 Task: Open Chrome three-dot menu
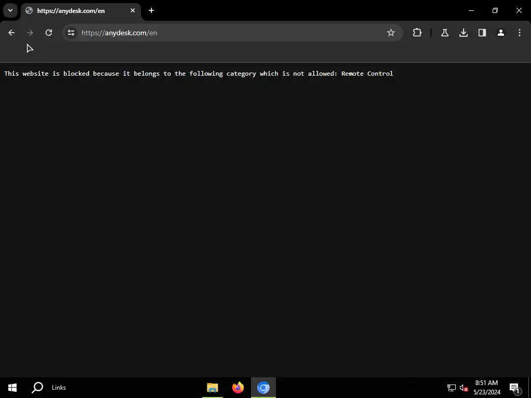(520, 33)
